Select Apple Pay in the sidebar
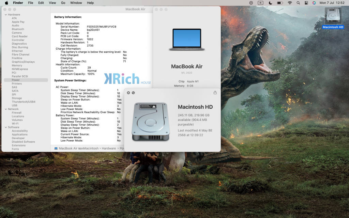Viewport: 349px width, 218px height. [x=18, y=22]
